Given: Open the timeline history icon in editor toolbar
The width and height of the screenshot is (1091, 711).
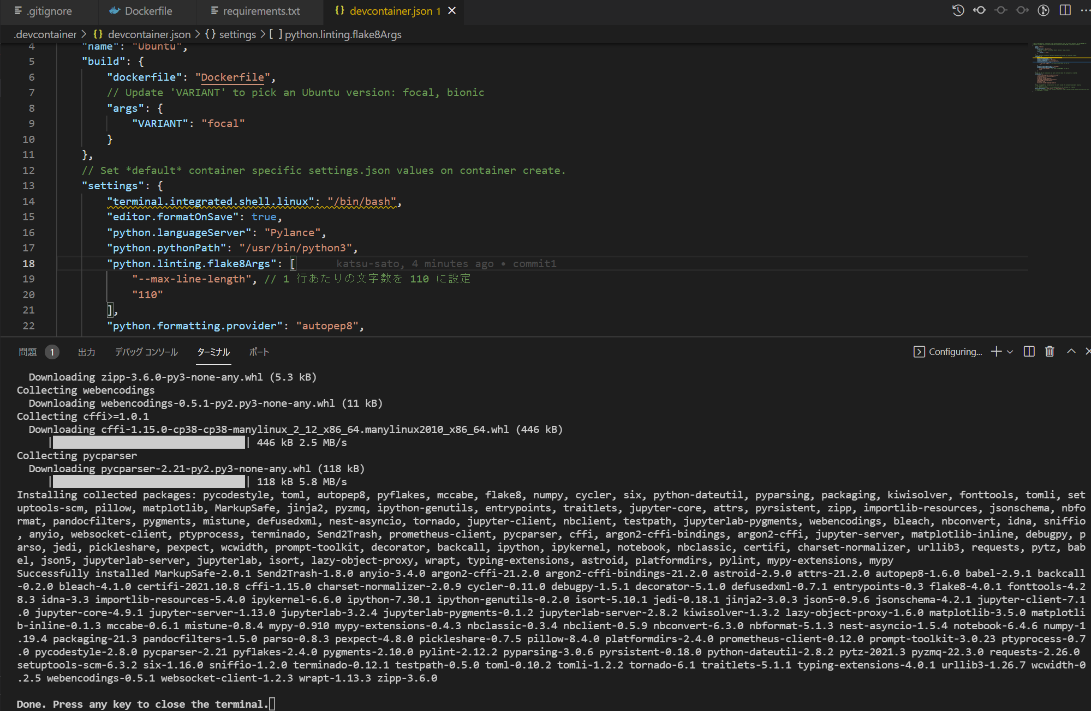Looking at the screenshot, I should [958, 10].
